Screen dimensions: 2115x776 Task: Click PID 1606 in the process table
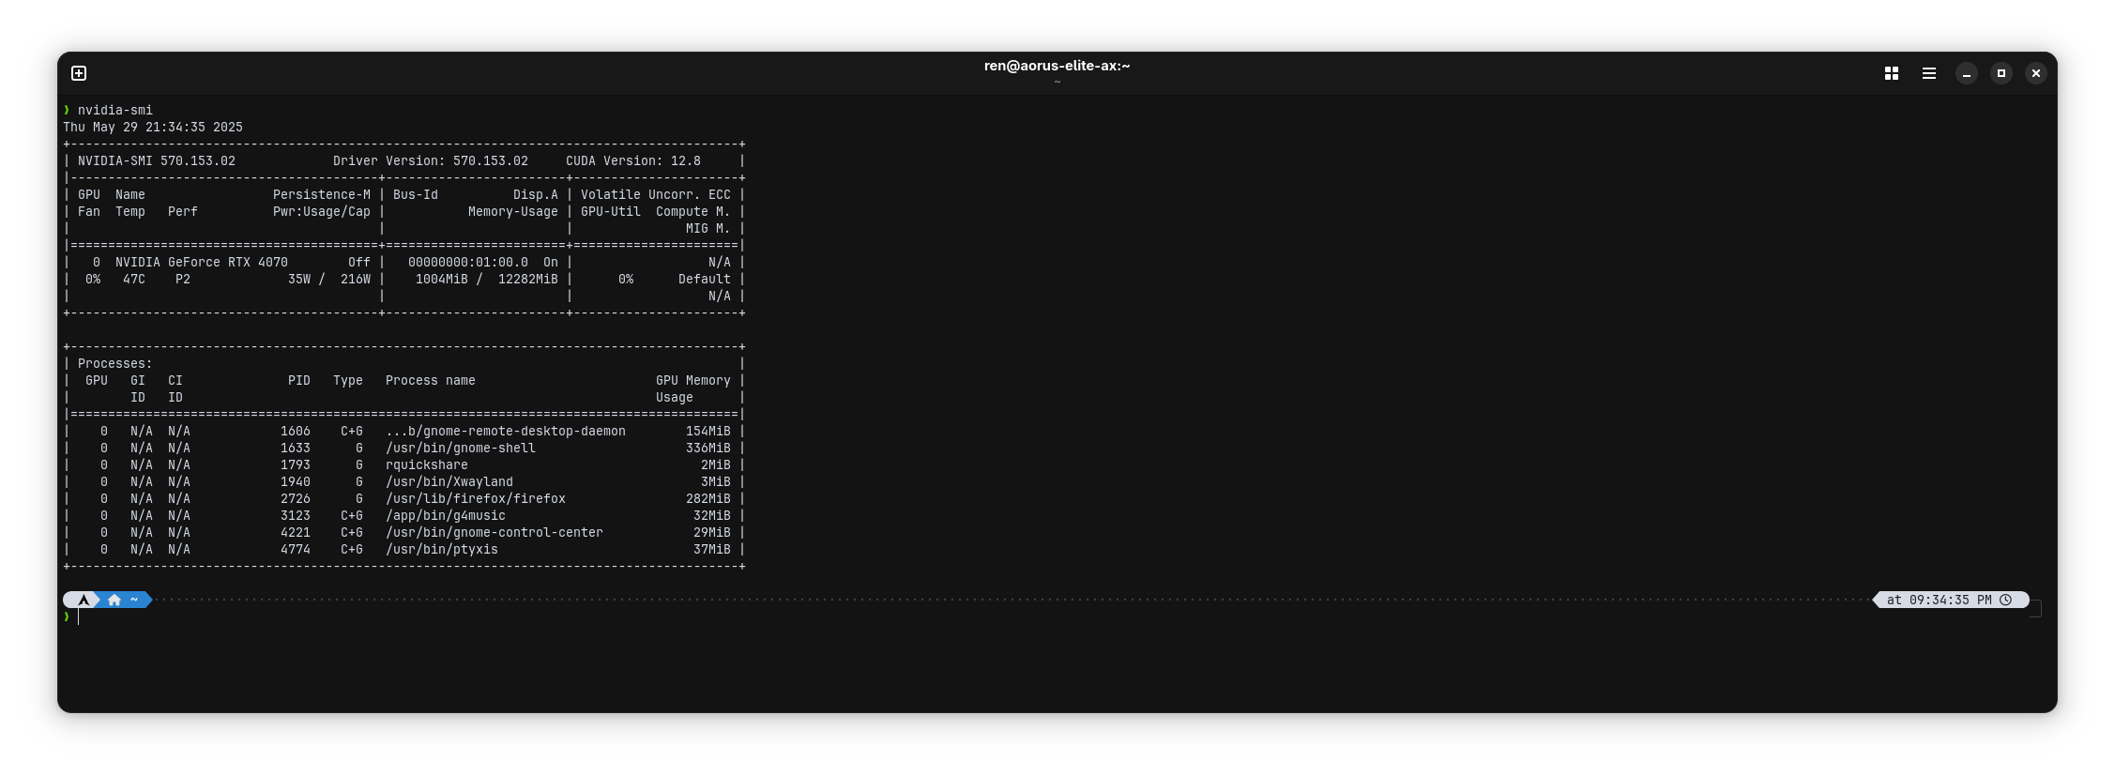(296, 431)
